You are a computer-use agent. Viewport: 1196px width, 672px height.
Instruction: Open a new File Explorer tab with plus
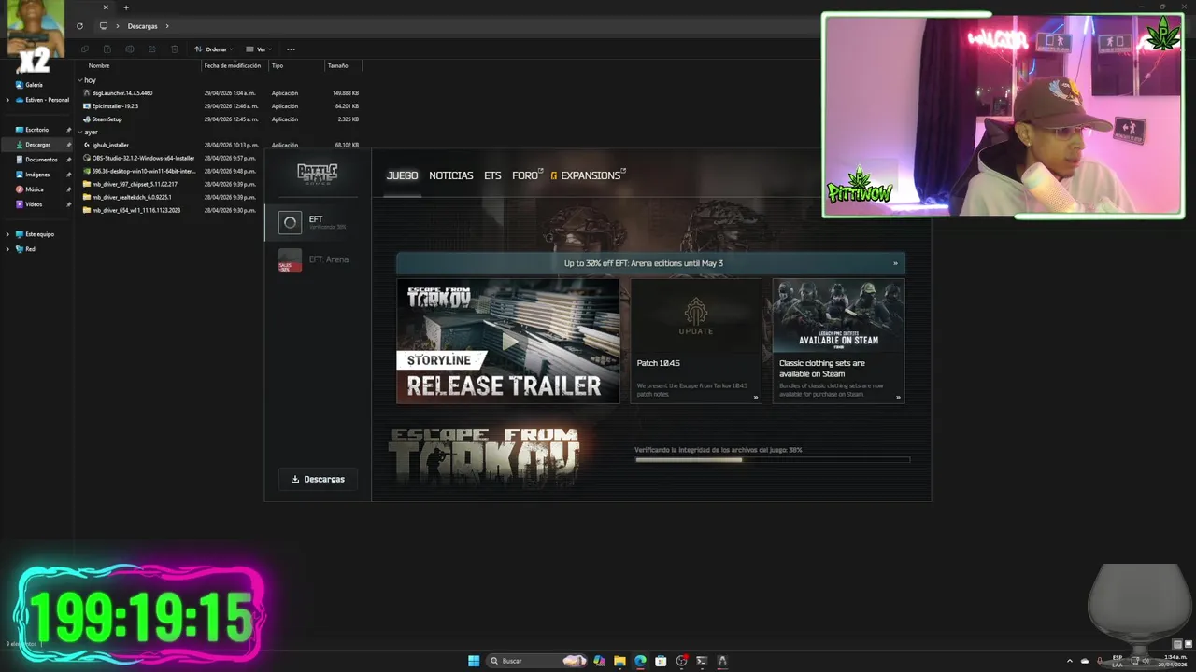126,7
